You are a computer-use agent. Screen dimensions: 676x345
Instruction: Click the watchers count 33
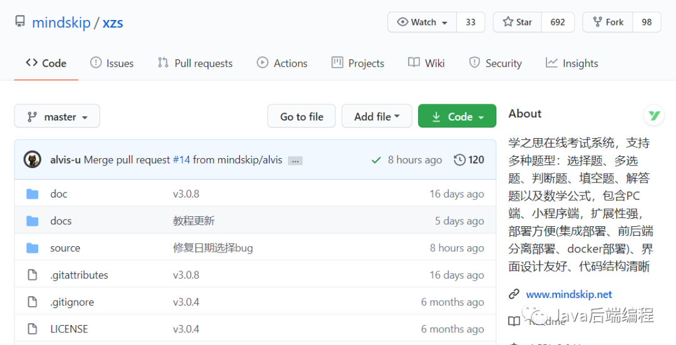click(x=470, y=22)
